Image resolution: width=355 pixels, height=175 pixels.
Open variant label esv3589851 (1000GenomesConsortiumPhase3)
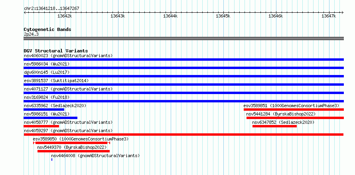click(292, 106)
